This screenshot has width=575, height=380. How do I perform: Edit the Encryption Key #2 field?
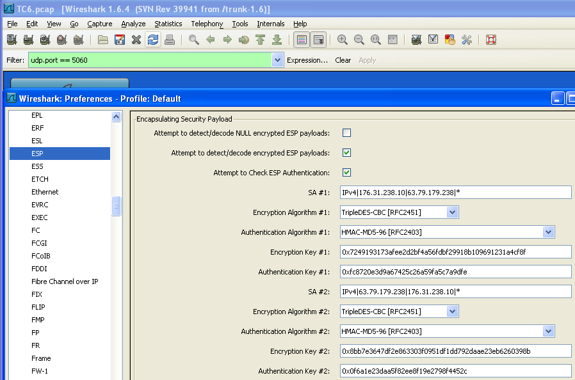click(x=455, y=351)
